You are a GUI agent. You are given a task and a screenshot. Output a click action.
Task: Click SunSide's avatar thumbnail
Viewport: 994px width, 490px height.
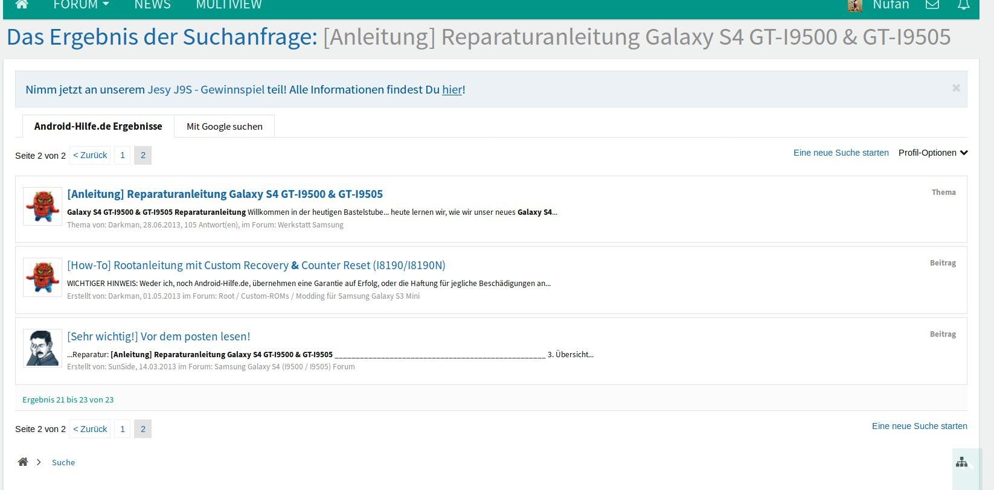pos(42,348)
